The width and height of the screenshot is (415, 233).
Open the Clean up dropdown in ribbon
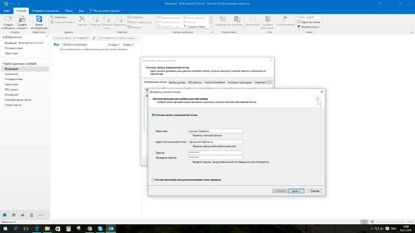pyautogui.click(x=59, y=17)
